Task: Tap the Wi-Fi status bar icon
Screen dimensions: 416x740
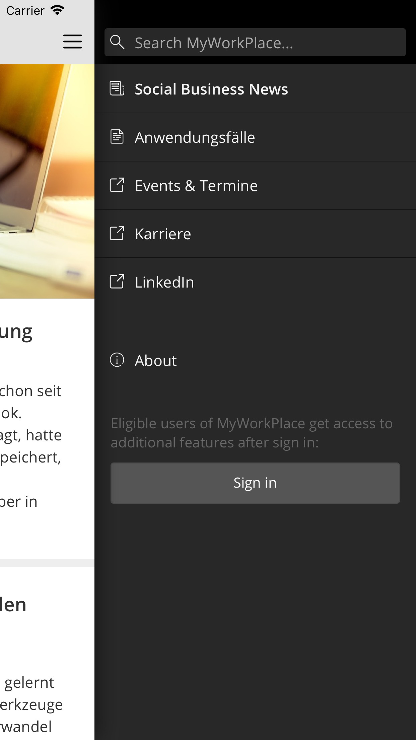Action: coord(57,10)
